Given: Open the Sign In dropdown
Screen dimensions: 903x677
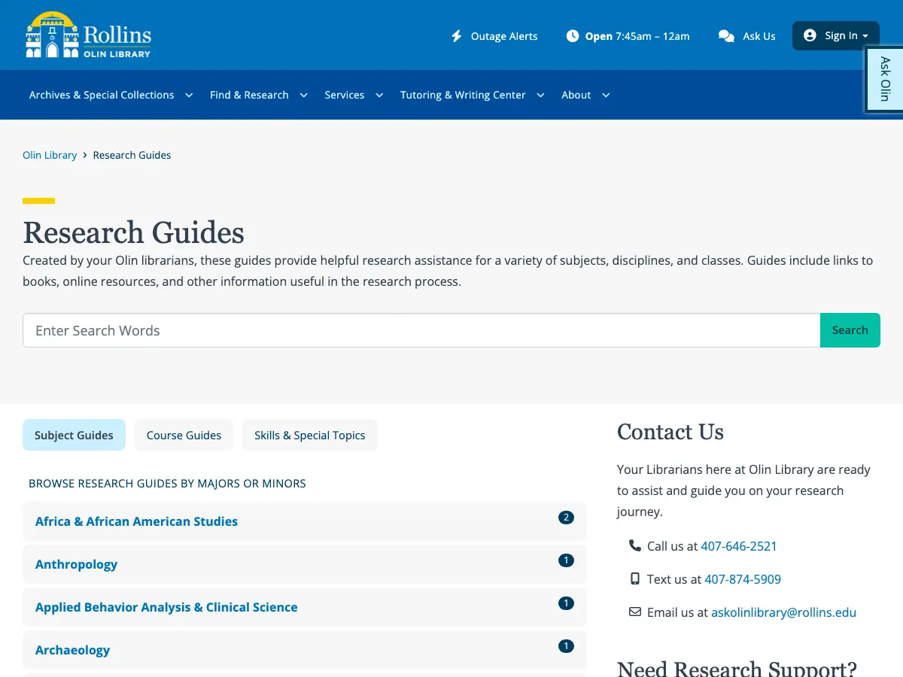Looking at the screenshot, I should tap(836, 35).
